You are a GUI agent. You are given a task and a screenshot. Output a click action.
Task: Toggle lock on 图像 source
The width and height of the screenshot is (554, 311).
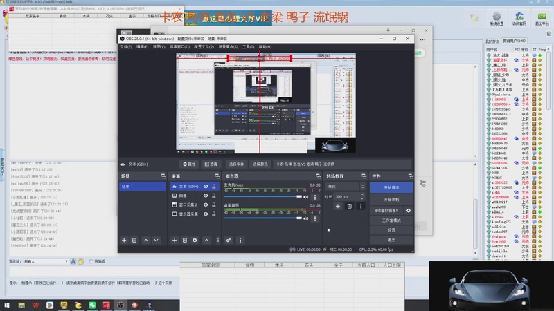(214, 196)
